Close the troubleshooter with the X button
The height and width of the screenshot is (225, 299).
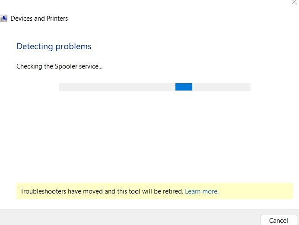(294, 2)
